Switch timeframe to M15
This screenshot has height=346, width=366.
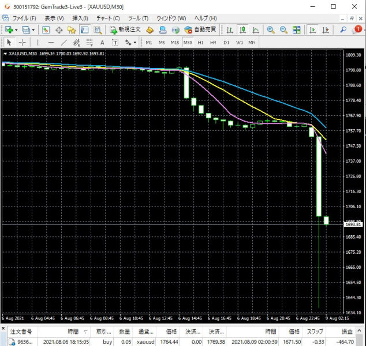pyautogui.click(x=174, y=43)
